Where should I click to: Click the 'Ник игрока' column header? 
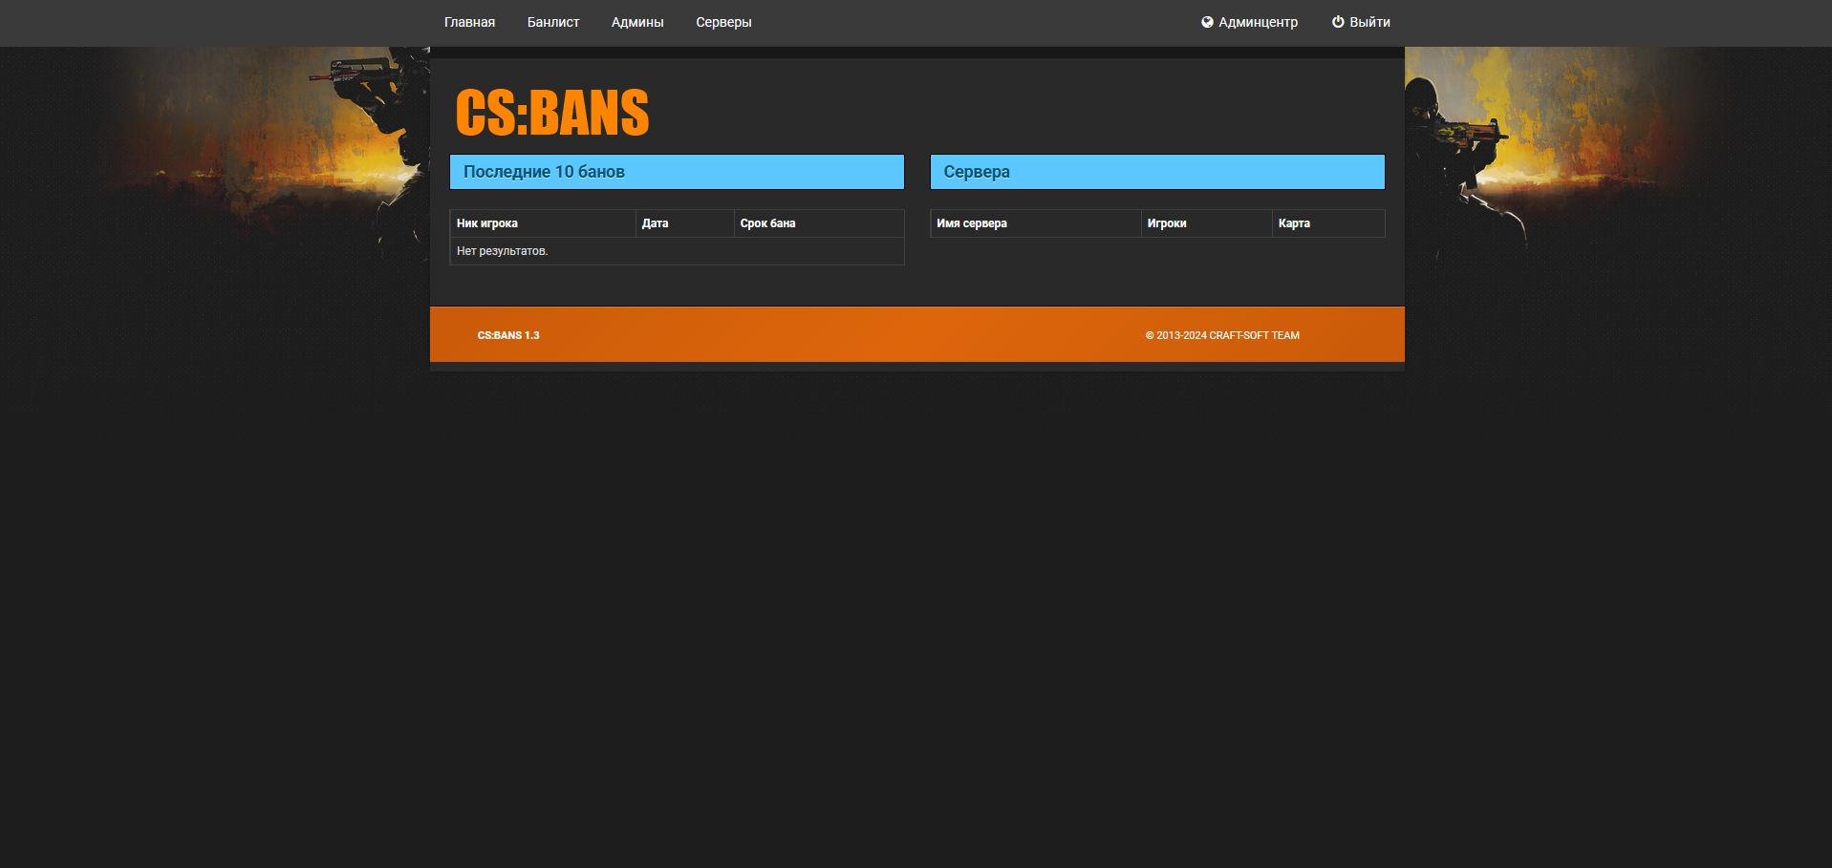coord(487,223)
